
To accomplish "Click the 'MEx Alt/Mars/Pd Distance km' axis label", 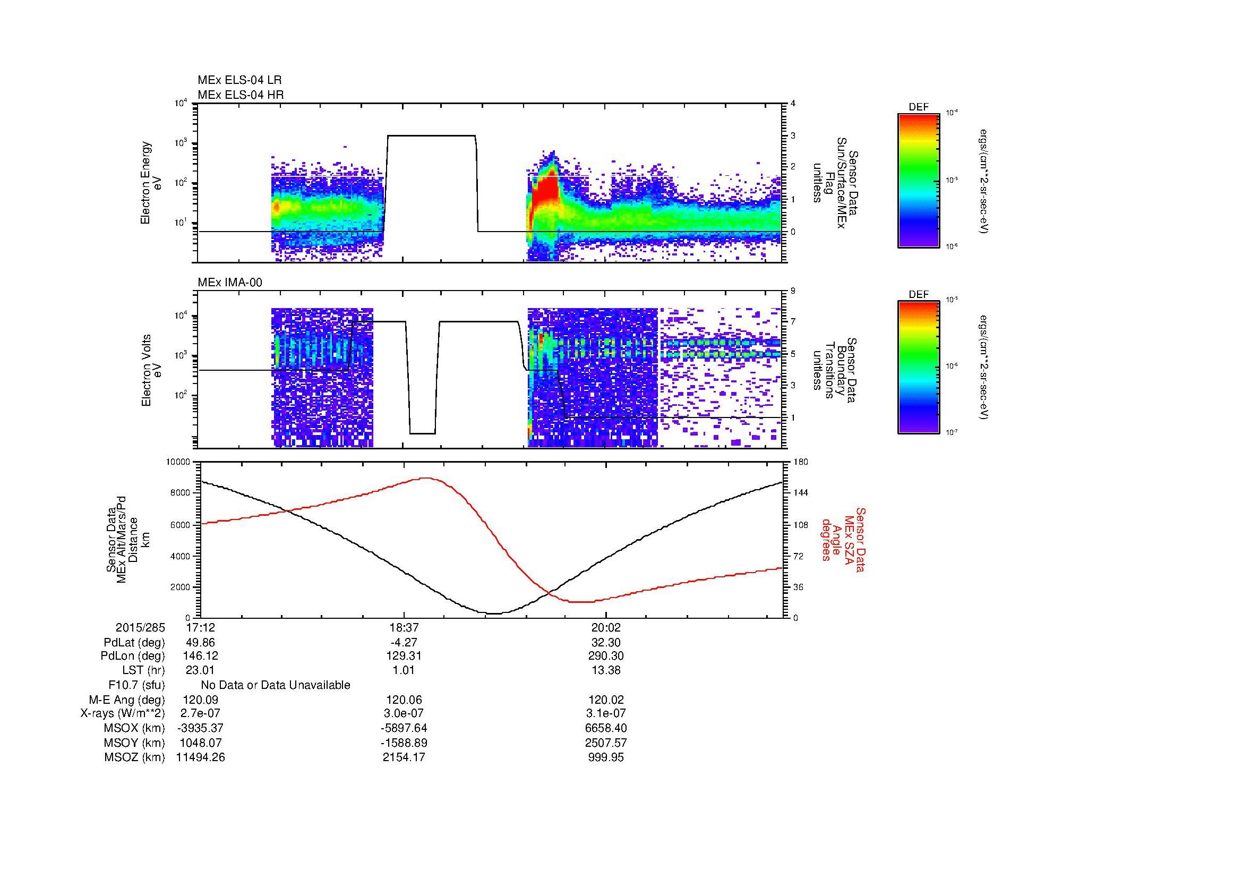I will click(128, 539).
